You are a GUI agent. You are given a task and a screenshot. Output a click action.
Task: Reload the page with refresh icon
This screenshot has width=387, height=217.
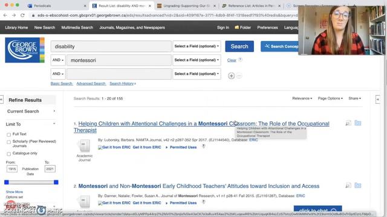(22, 15)
